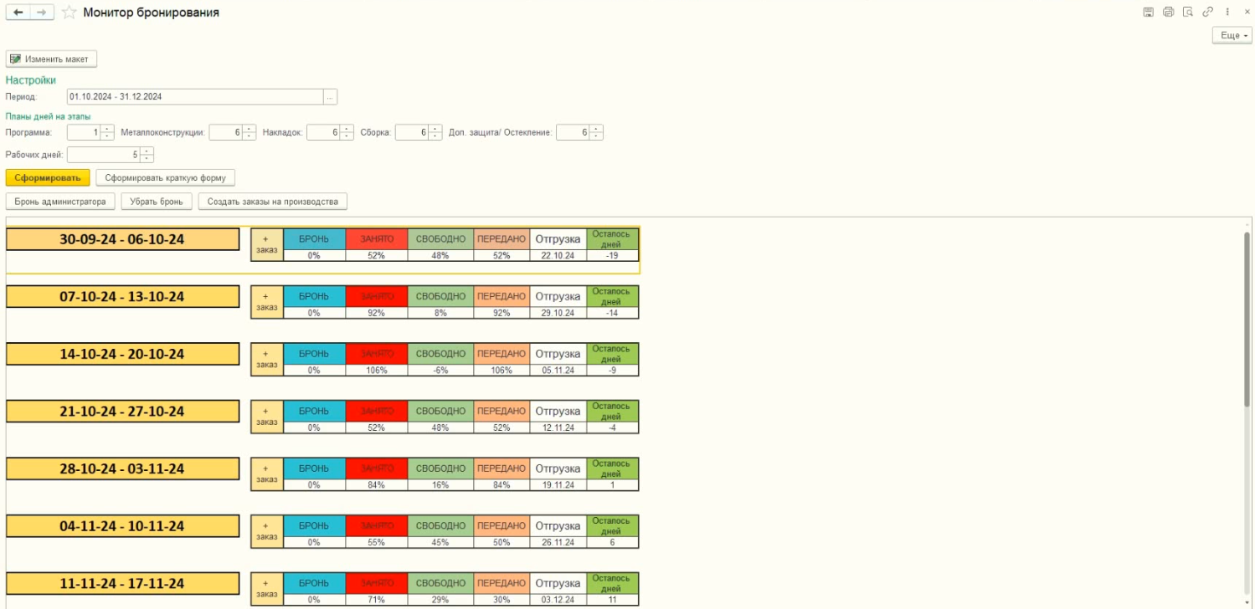Open print preview magnifier icon

[1188, 13]
